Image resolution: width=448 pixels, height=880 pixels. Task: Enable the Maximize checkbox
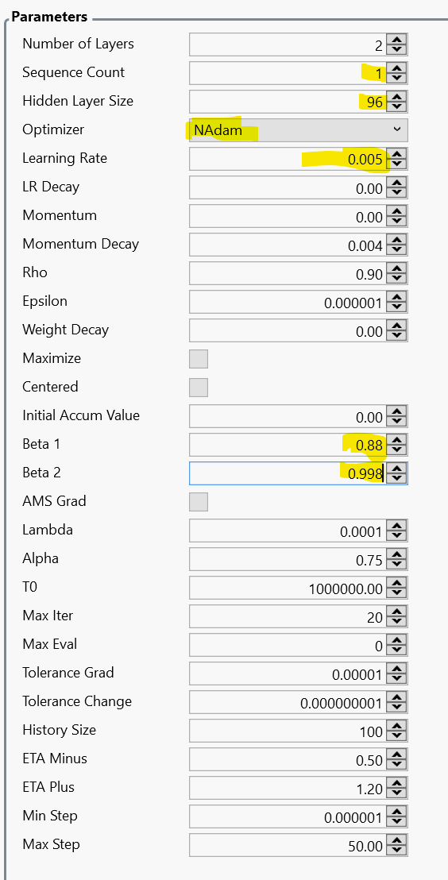199,359
